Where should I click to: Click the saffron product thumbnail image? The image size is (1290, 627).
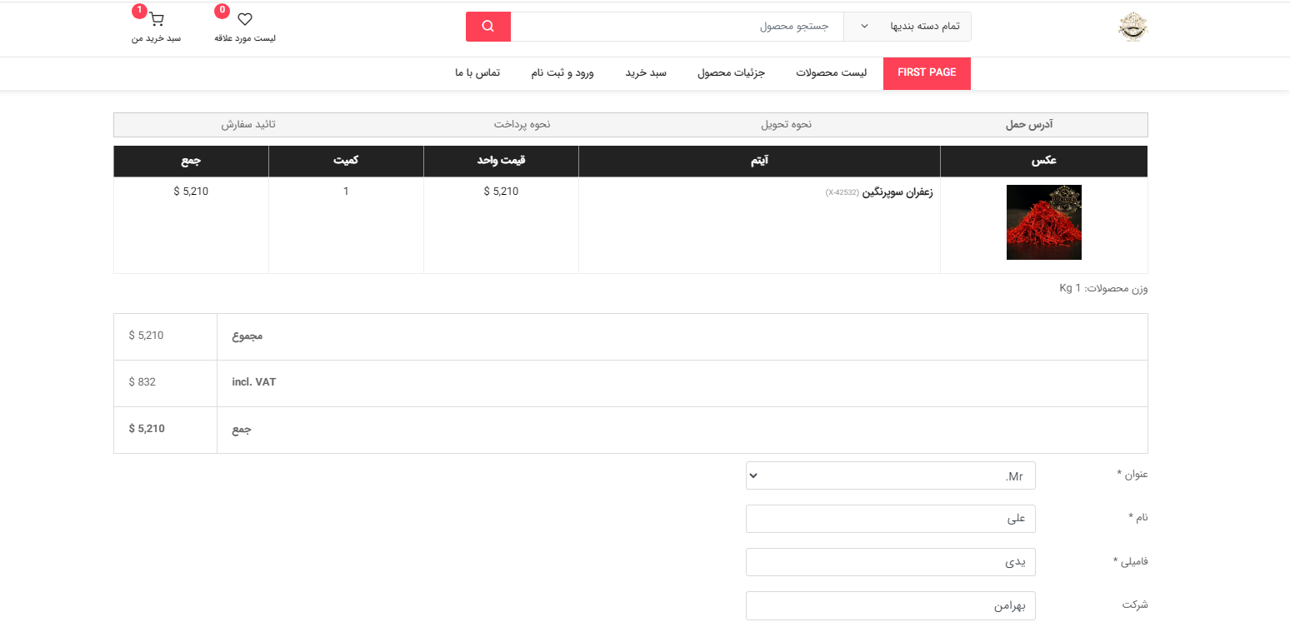(1043, 222)
